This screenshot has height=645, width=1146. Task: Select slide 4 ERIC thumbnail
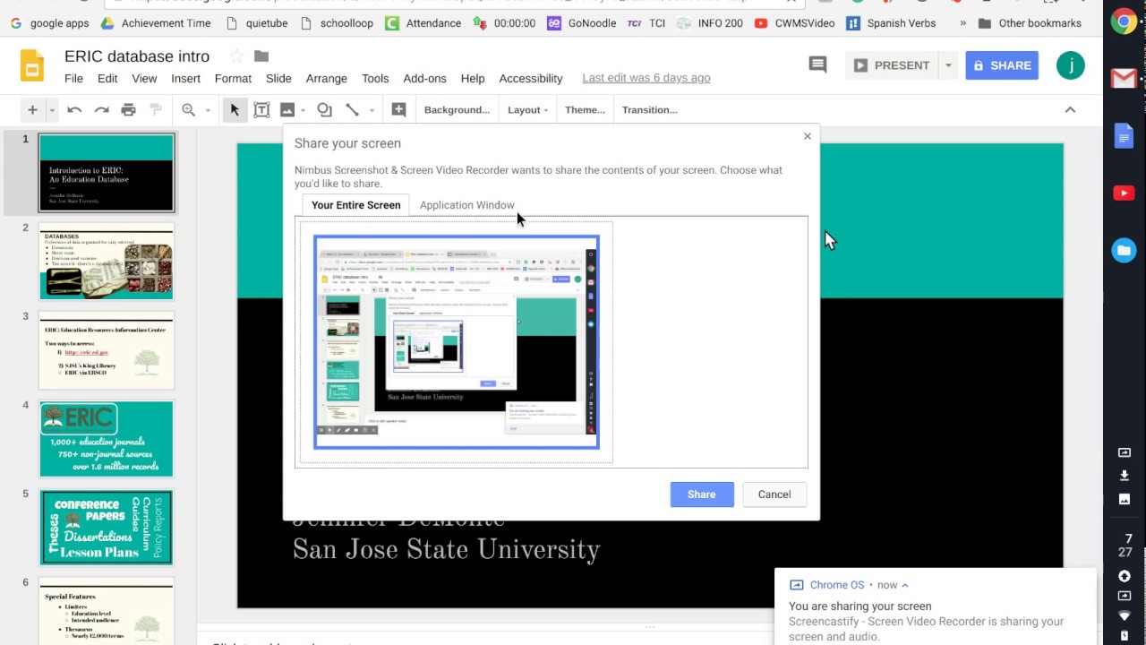[x=107, y=439]
